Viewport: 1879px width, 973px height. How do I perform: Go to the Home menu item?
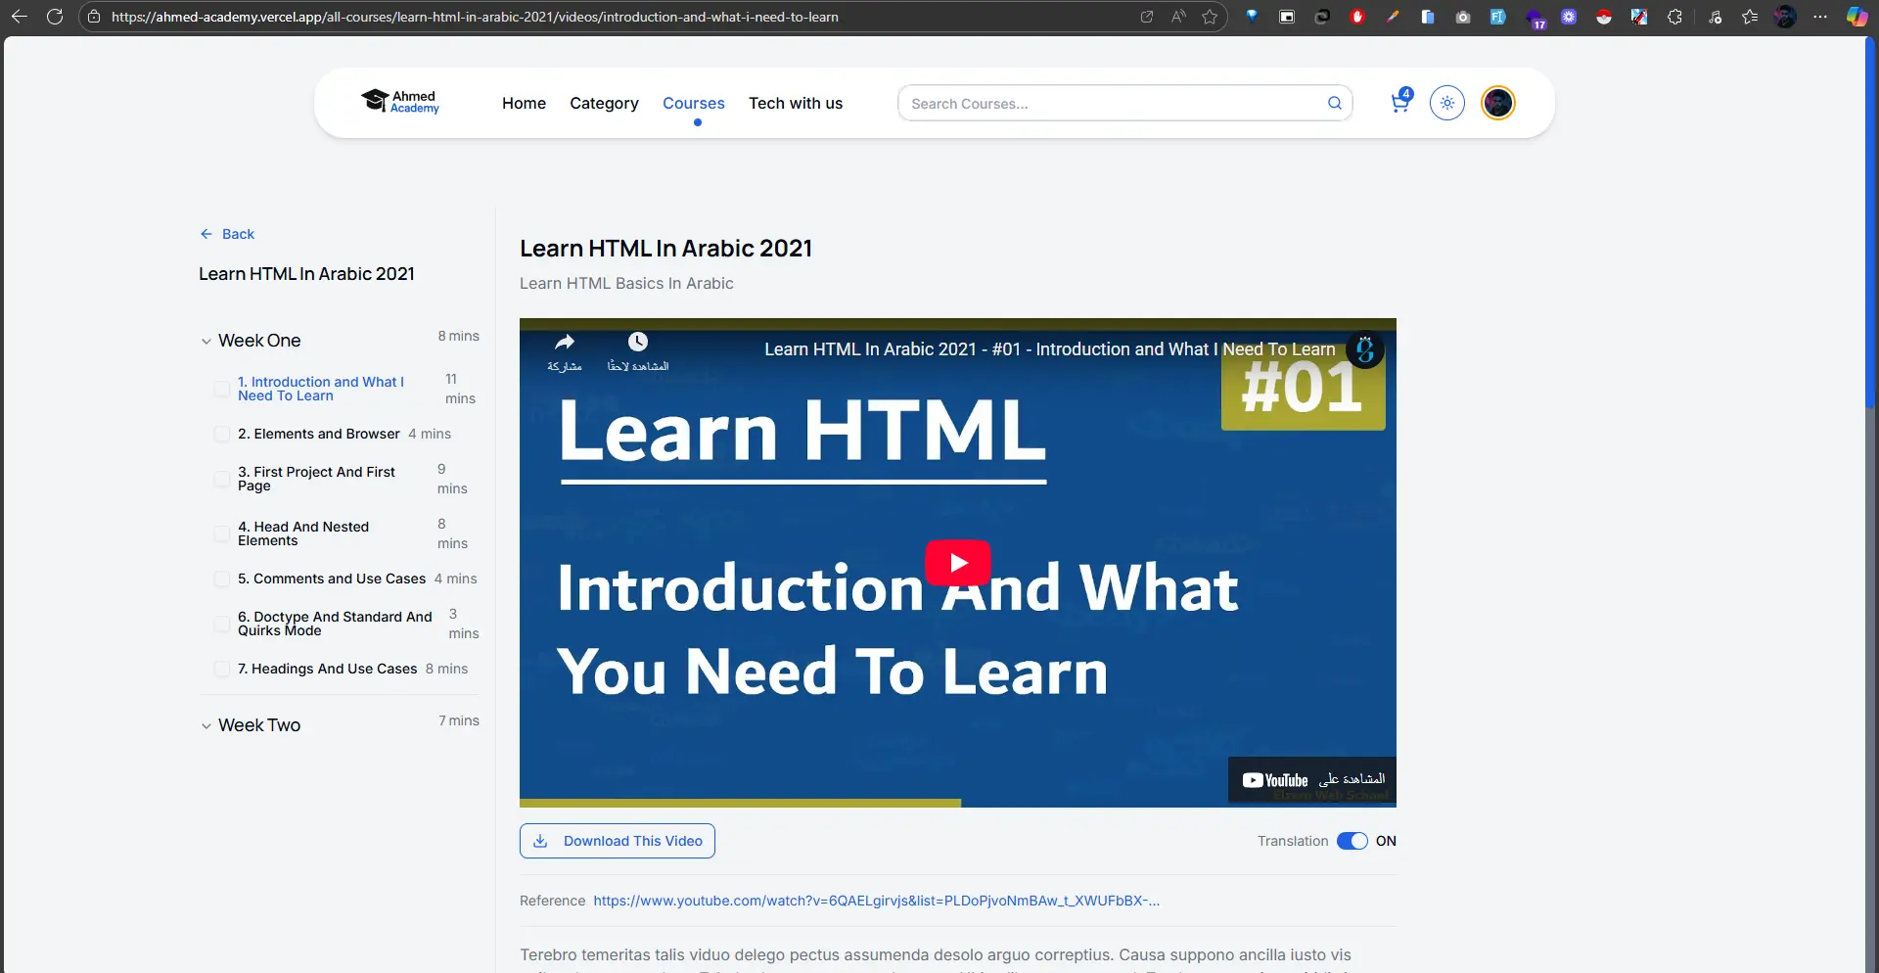point(524,103)
